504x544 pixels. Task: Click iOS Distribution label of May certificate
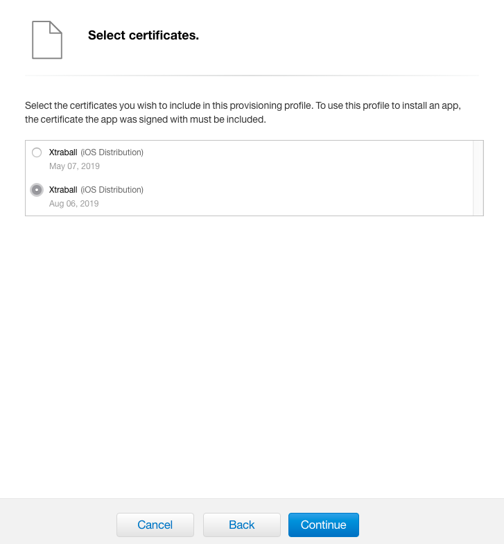click(x=112, y=152)
